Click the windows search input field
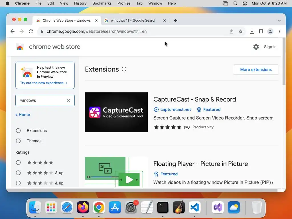 45,100
